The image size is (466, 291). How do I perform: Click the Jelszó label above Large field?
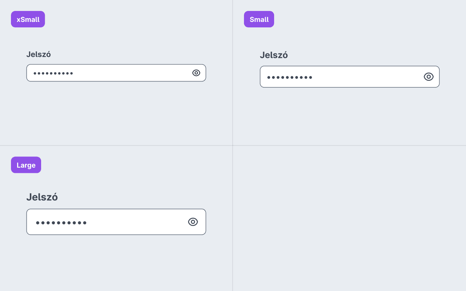click(x=42, y=197)
